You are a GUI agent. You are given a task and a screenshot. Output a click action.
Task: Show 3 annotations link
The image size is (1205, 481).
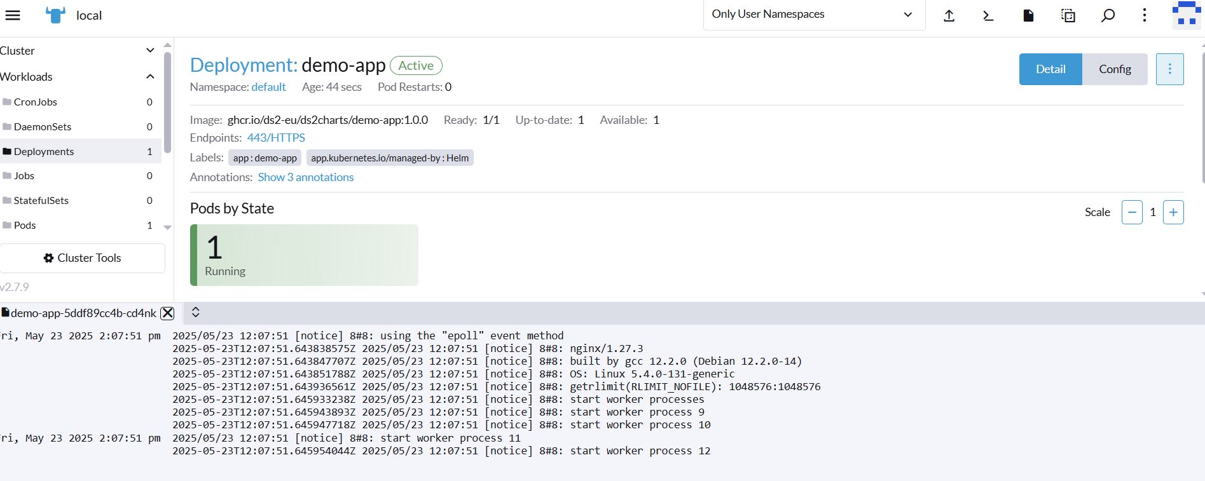coord(305,177)
